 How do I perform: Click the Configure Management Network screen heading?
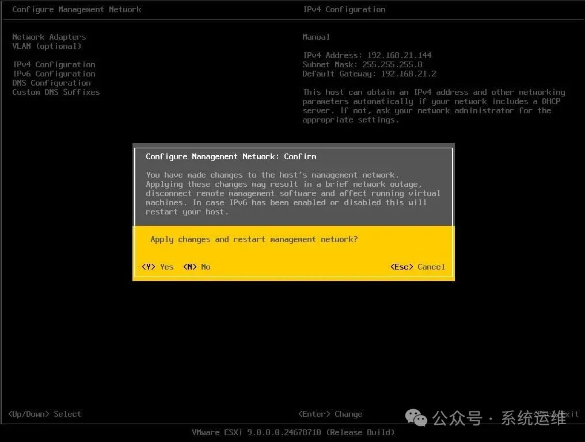(x=77, y=9)
